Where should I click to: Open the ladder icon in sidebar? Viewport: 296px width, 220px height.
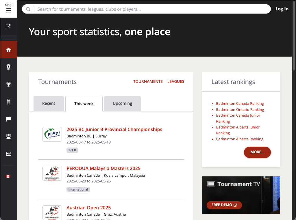(8, 102)
